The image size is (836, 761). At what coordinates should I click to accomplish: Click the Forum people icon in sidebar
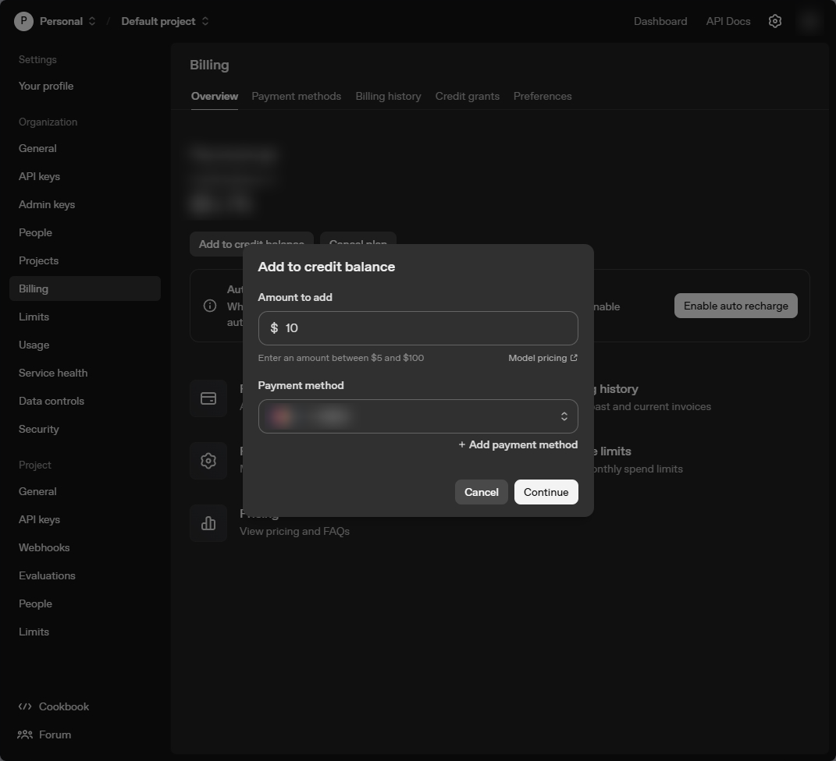pos(24,735)
